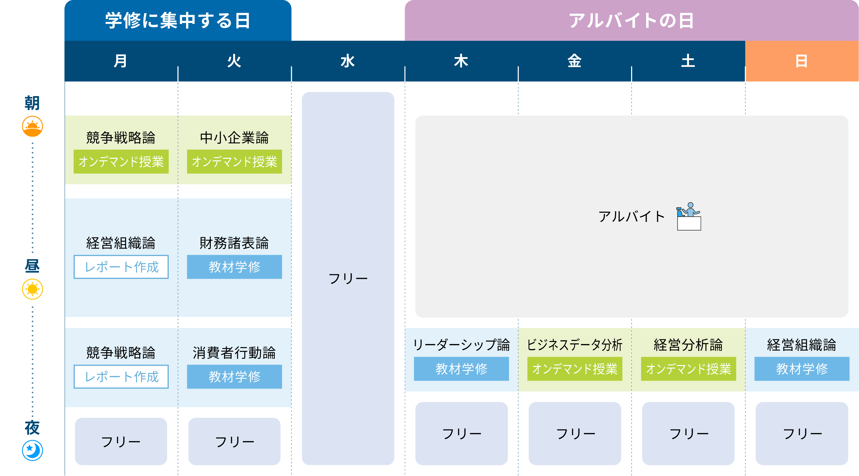Click the 経営分析論 course title

tap(688, 345)
